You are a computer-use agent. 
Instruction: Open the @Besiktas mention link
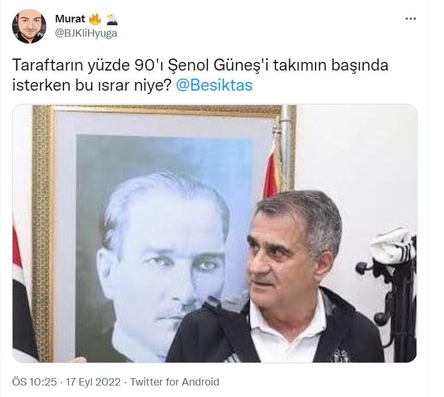click(214, 85)
